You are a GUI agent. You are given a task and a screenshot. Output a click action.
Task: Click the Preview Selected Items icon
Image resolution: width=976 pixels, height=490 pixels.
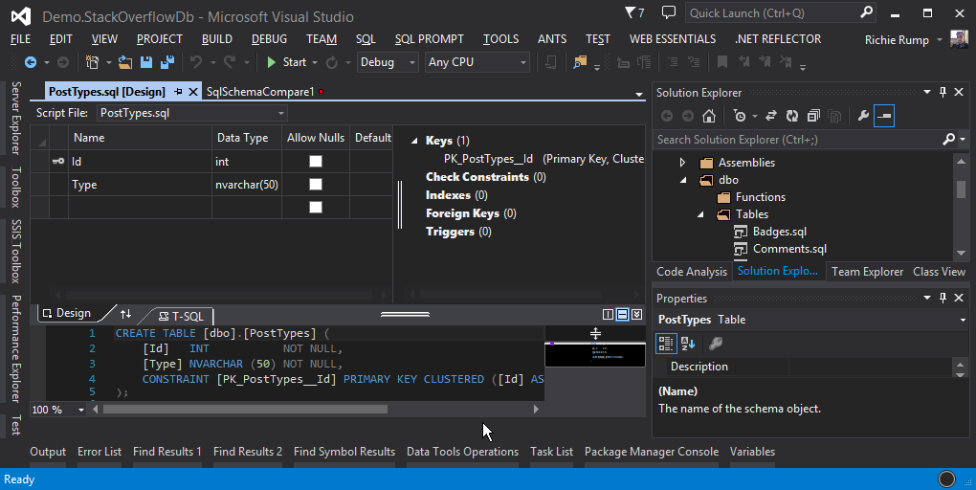pyautogui.click(x=884, y=116)
